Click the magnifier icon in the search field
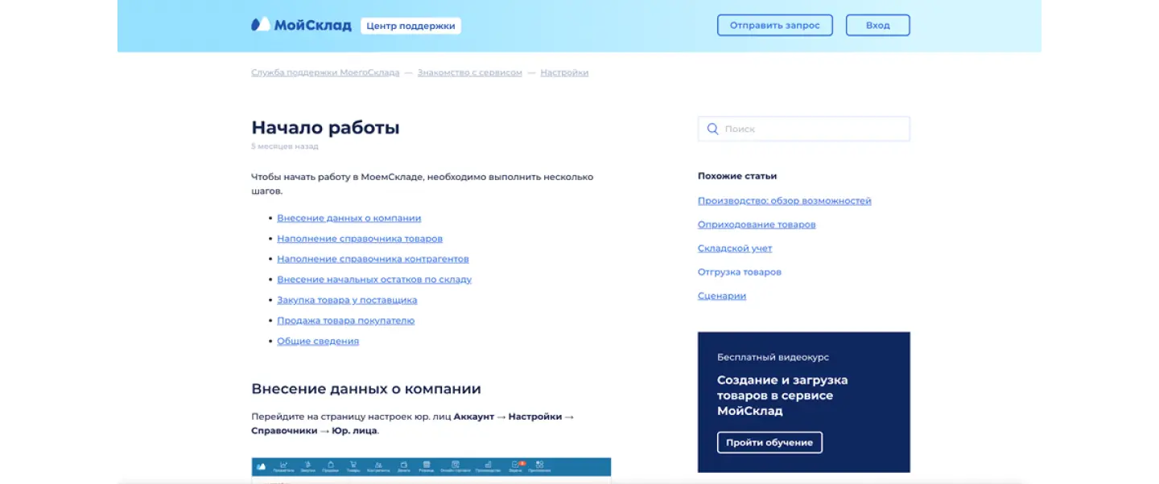 (712, 129)
